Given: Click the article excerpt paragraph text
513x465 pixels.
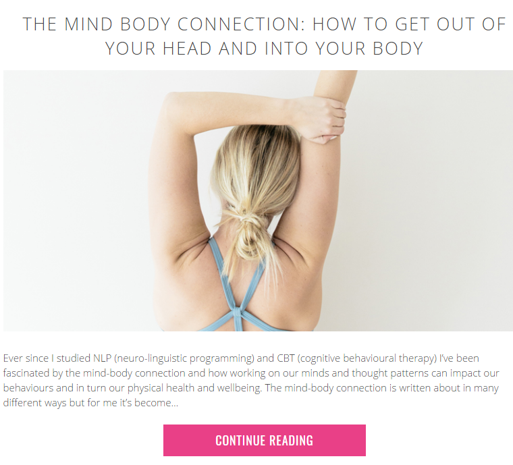Looking at the screenshot, I should point(251,381).
